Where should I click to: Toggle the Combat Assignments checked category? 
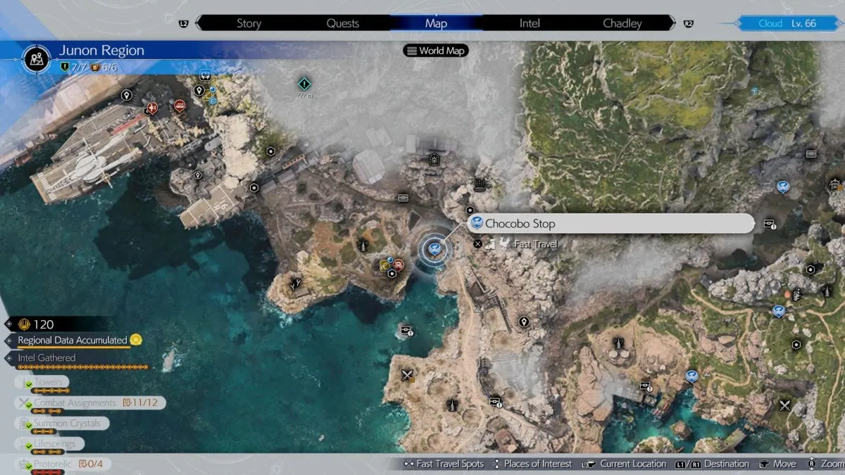[90, 403]
